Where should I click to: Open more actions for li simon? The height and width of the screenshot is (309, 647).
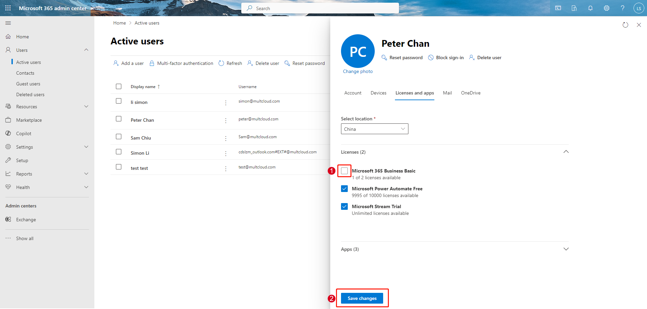coord(226,103)
